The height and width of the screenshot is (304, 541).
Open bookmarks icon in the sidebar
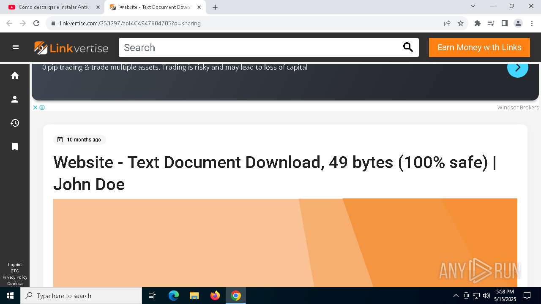tap(15, 147)
